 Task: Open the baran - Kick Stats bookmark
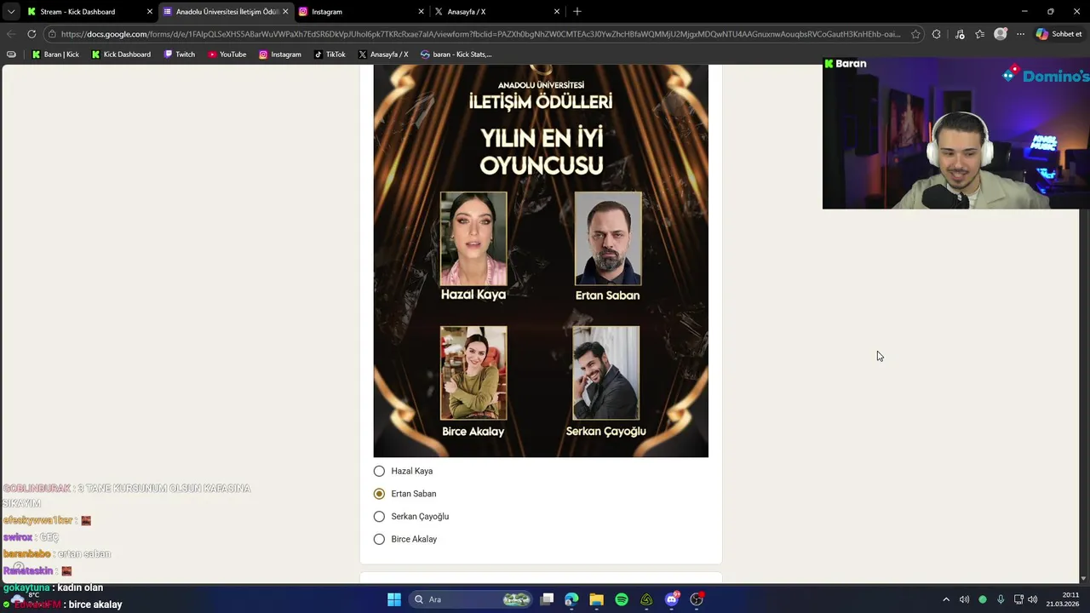456,54
